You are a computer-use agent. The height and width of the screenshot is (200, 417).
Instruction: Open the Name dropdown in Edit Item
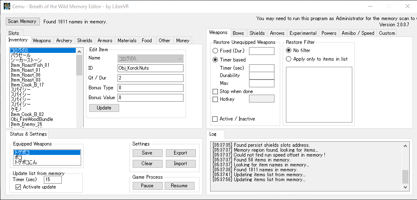pos(150,59)
